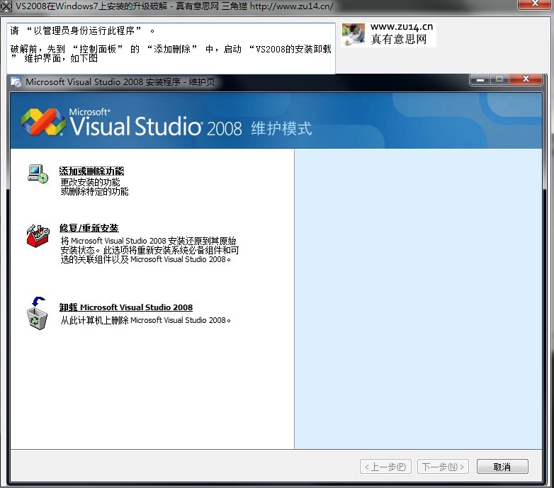Click the www.zu14.cn site logo text
The height and width of the screenshot is (488, 554).
402,27
